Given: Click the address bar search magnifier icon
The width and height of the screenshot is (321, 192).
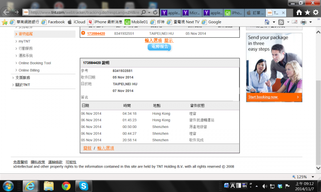Looking at the screenshot, I should (x=144, y=12).
